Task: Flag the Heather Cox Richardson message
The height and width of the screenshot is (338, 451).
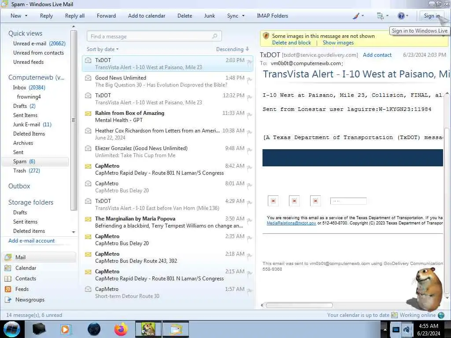Action: click(x=249, y=132)
